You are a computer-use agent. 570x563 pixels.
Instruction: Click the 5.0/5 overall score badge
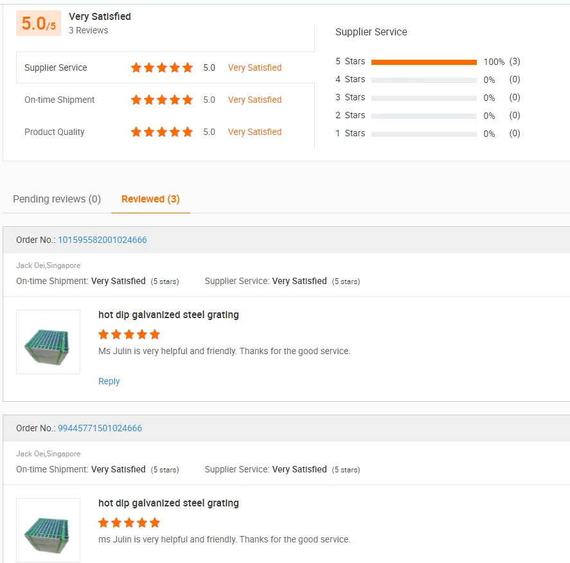pos(39,24)
